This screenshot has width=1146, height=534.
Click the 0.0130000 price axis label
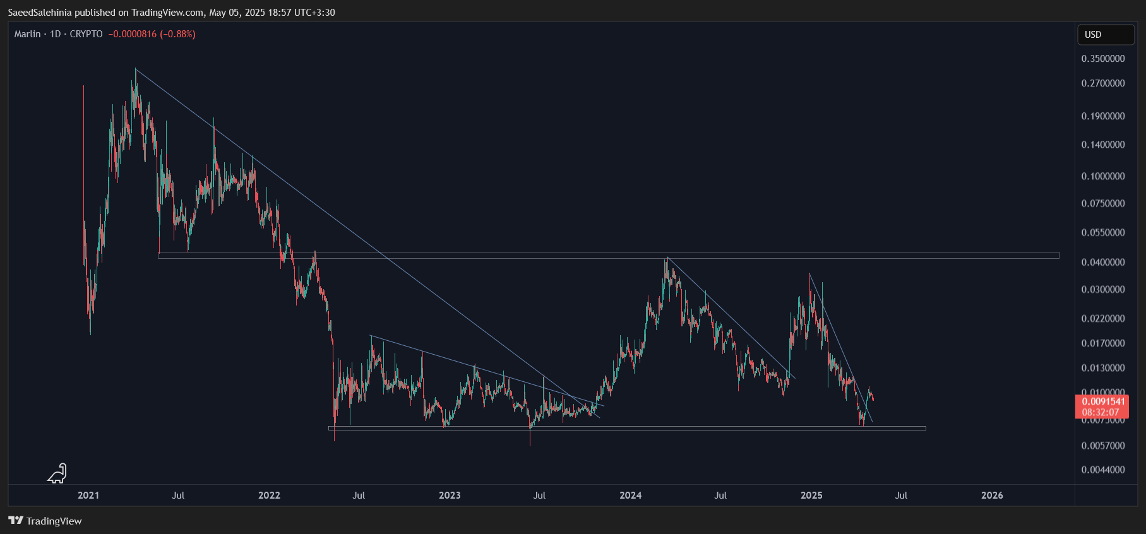[x=1103, y=368]
